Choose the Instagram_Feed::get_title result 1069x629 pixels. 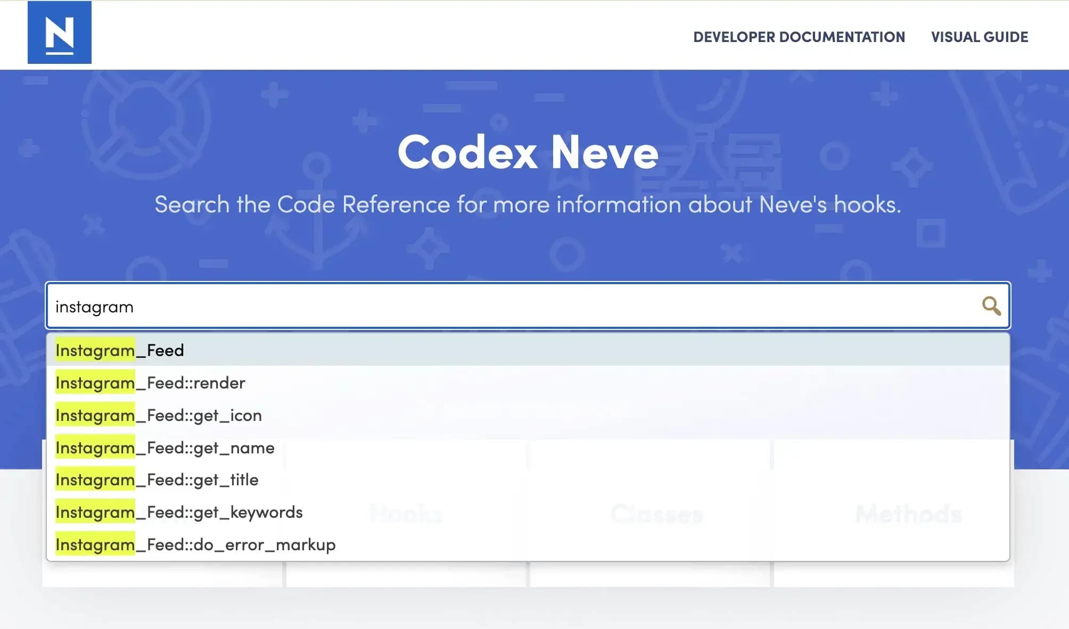click(x=528, y=479)
